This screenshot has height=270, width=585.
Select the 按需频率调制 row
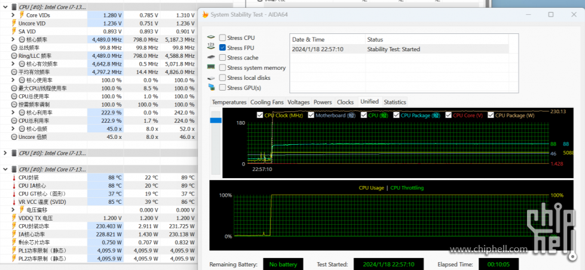pos(98,104)
